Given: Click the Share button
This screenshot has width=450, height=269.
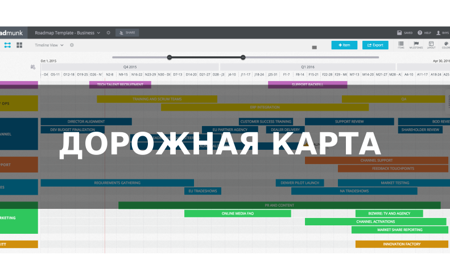Looking at the screenshot, I should pos(127,33).
